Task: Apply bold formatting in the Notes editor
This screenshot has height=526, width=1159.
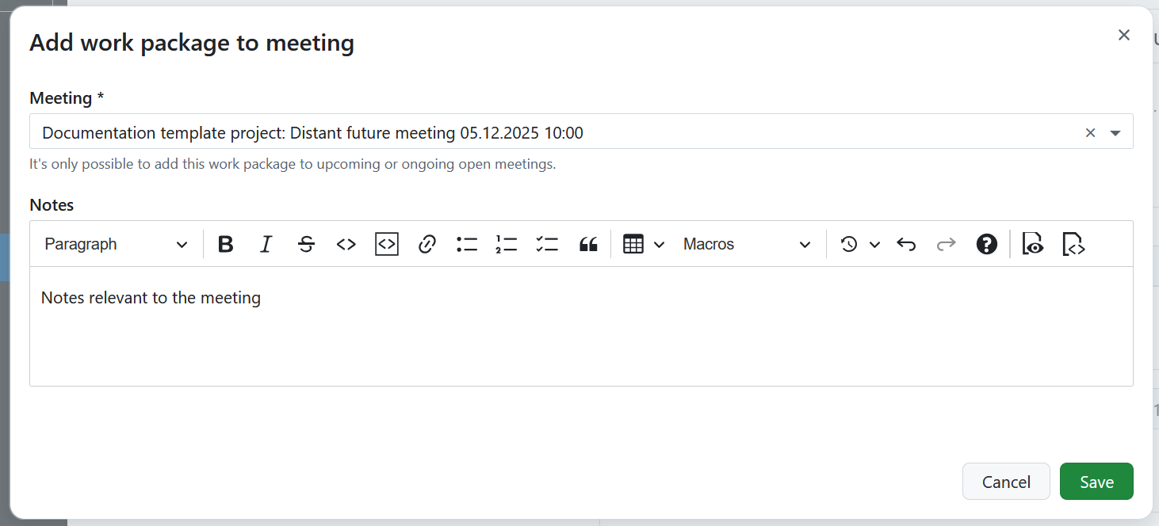Action: pos(225,244)
